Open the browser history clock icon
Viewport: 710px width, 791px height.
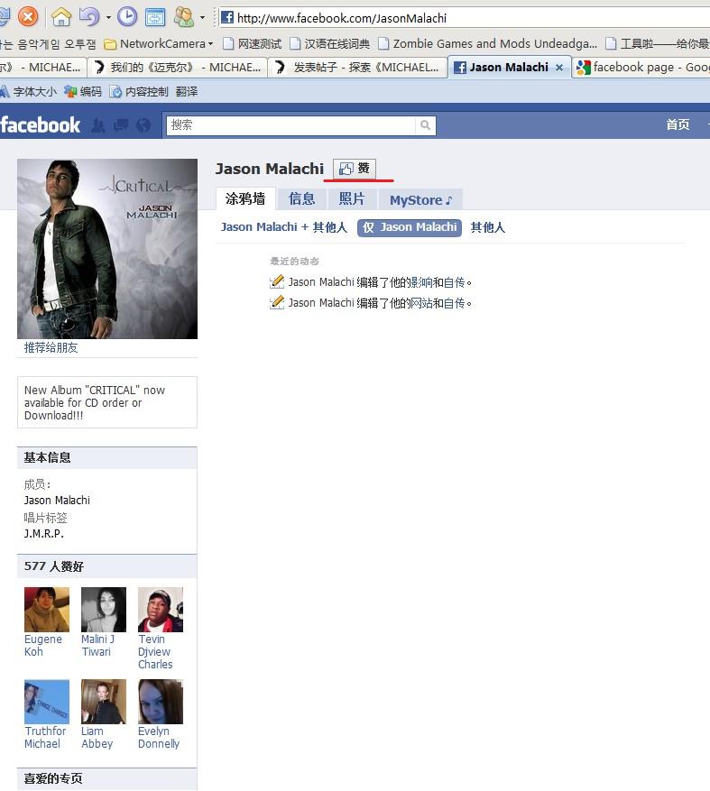coord(127,17)
